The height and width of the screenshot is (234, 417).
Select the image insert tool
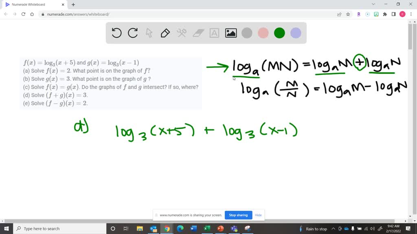231,33
